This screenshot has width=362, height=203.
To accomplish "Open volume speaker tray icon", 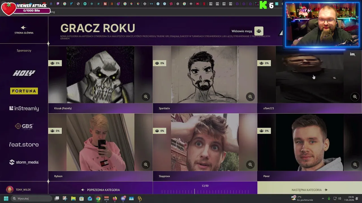I will 339,198.
